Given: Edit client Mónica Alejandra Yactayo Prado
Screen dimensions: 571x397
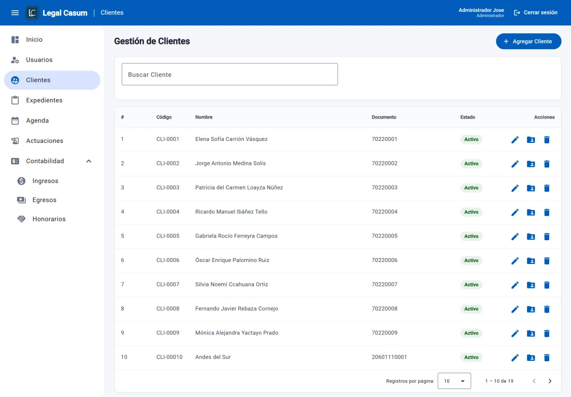Looking at the screenshot, I should tap(515, 333).
